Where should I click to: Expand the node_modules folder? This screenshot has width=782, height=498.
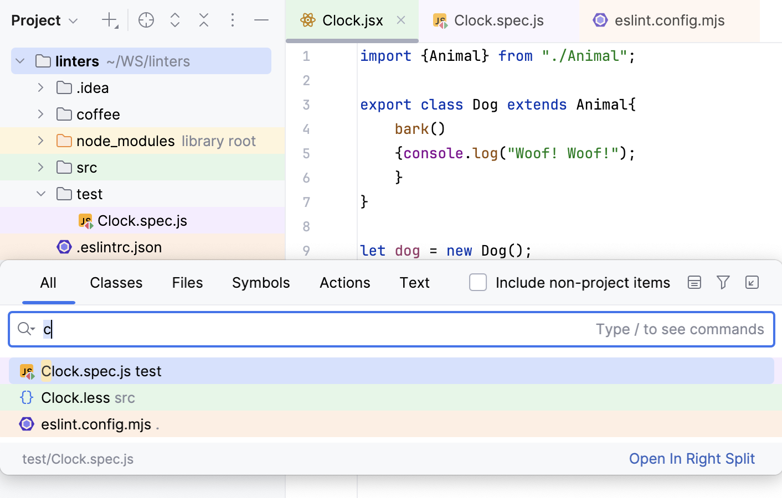click(40, 141)
